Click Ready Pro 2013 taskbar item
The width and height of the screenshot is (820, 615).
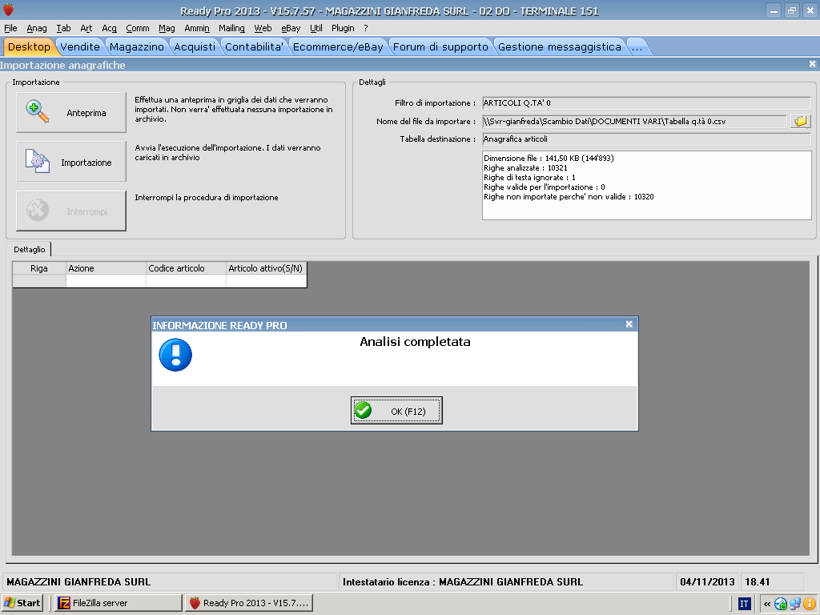pos(248,603)
